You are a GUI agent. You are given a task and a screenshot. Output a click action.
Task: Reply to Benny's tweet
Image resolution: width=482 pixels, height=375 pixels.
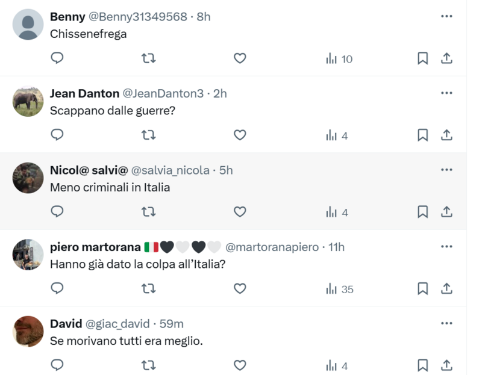[x=57, y=58]
